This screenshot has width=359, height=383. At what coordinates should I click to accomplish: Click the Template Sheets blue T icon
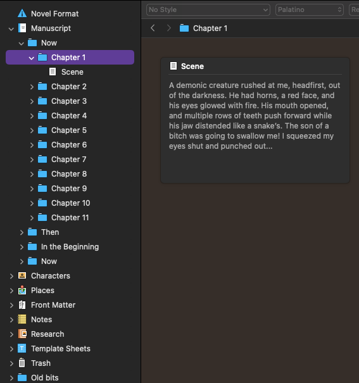(22, 349)
